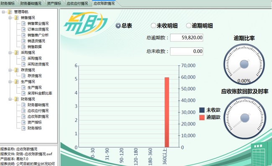Click the document icon beside 资产指标 in tree

point(23,122)
